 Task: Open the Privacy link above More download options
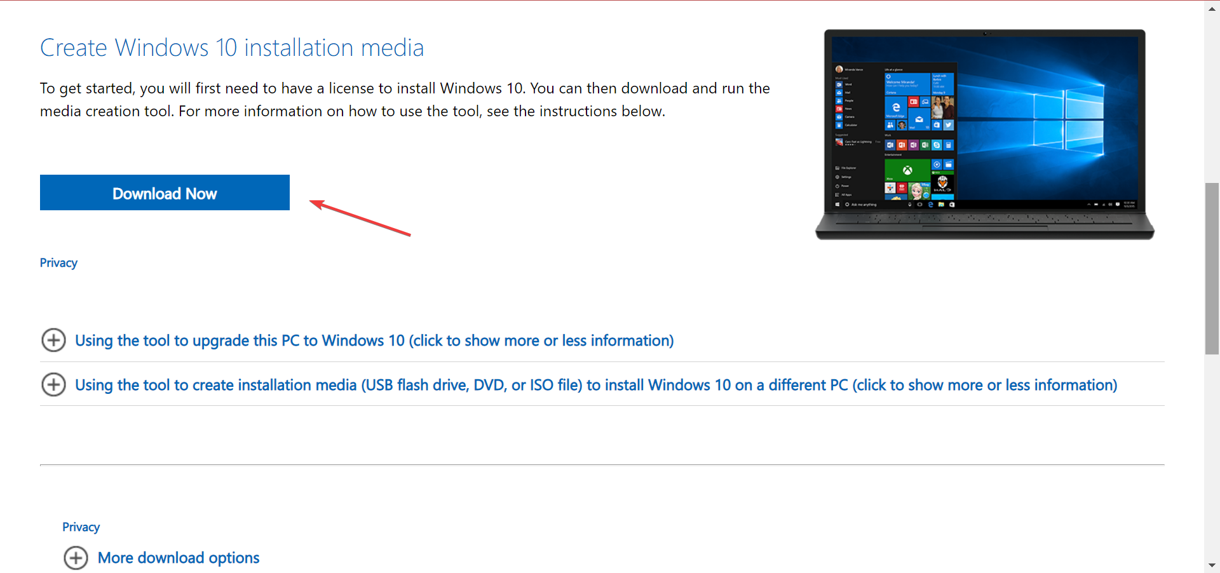(81, 527)
